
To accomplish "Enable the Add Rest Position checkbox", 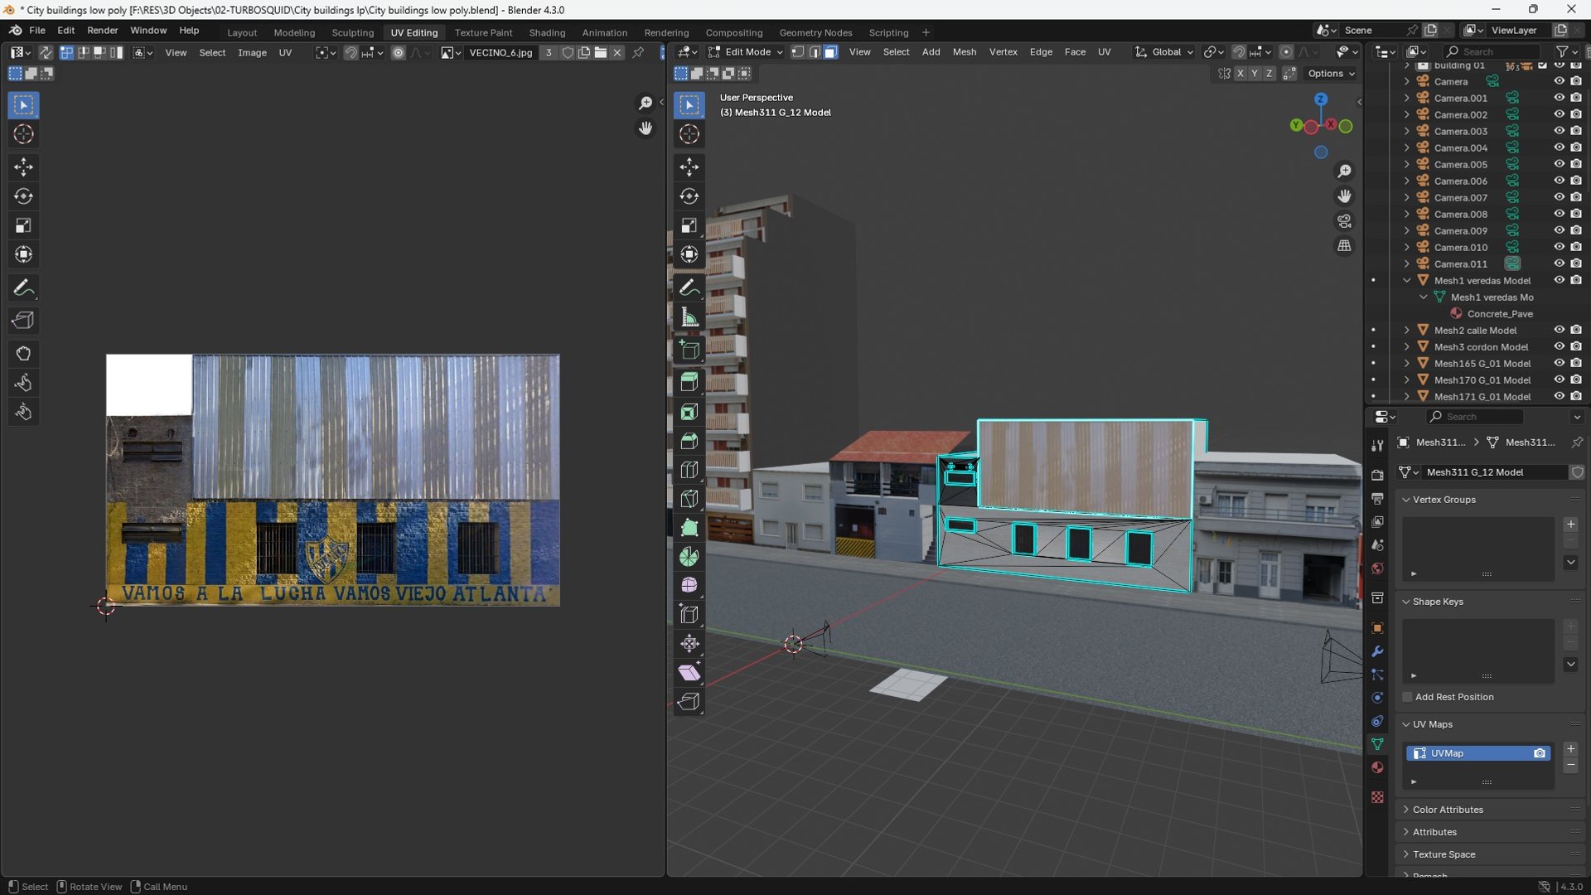I will click(1407, 697).
